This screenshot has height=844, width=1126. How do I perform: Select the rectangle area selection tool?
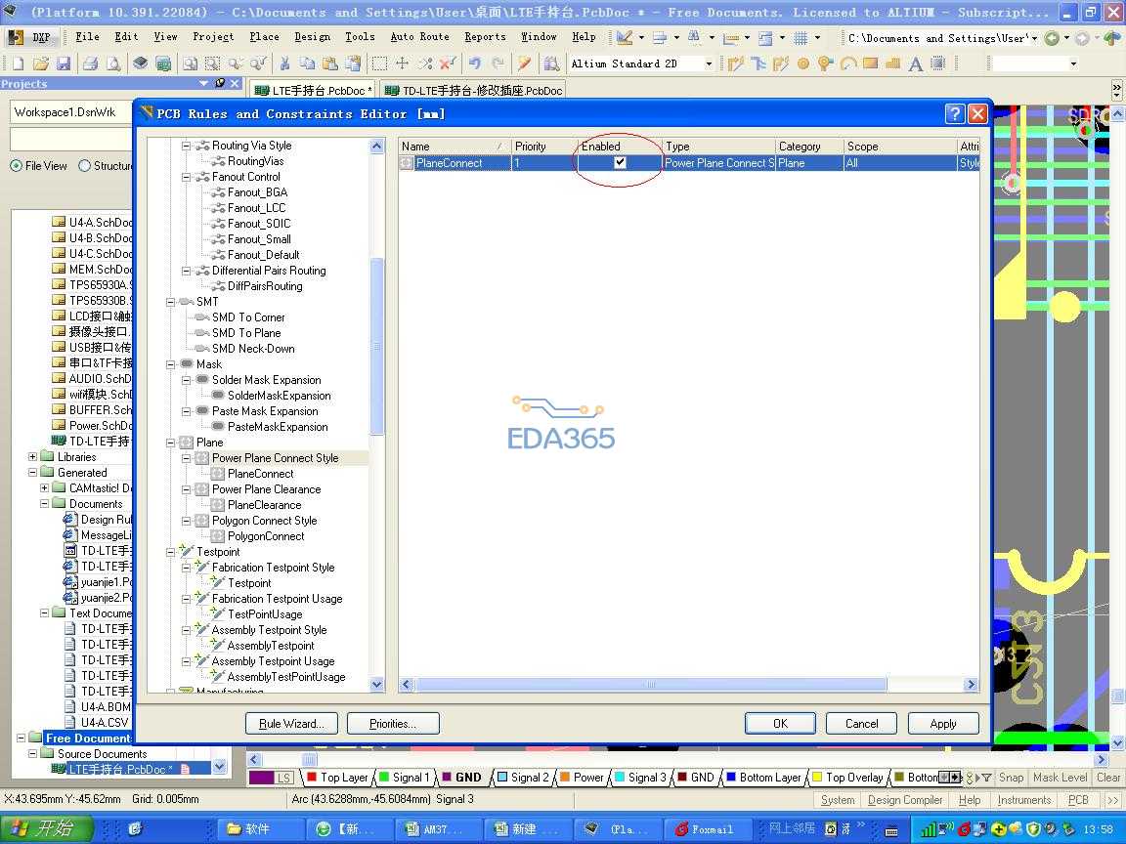coord(379,63)
